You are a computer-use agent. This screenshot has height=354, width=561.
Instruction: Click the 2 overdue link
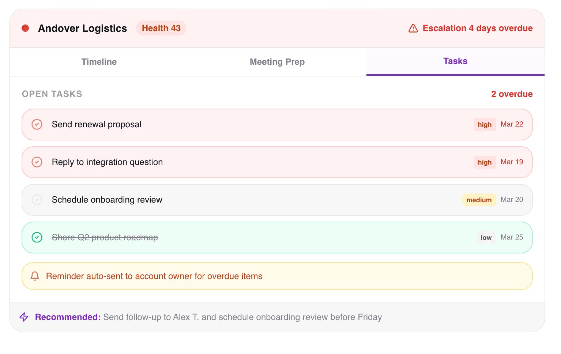pos(512,94)
